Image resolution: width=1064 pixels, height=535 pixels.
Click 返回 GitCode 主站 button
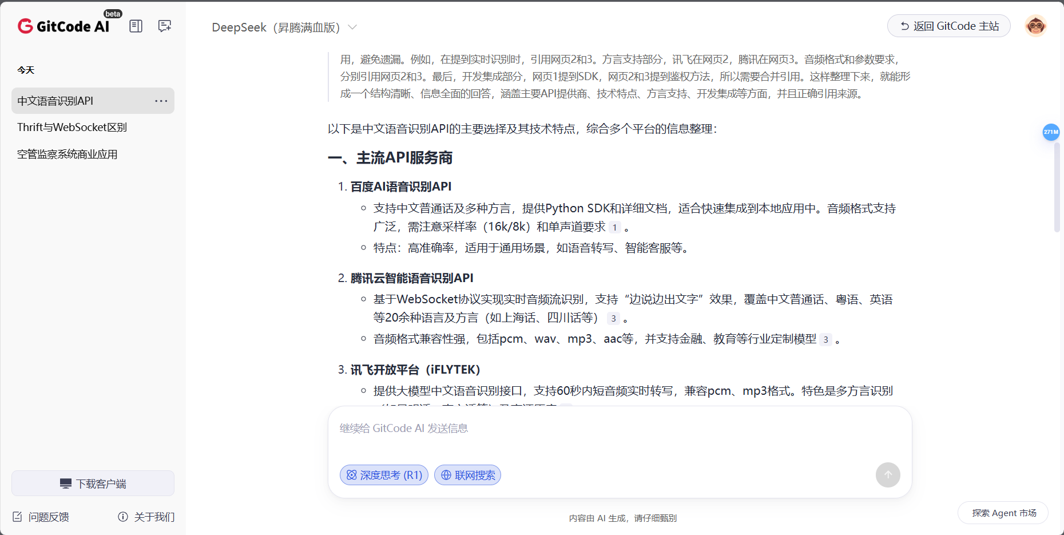(949, 26)
